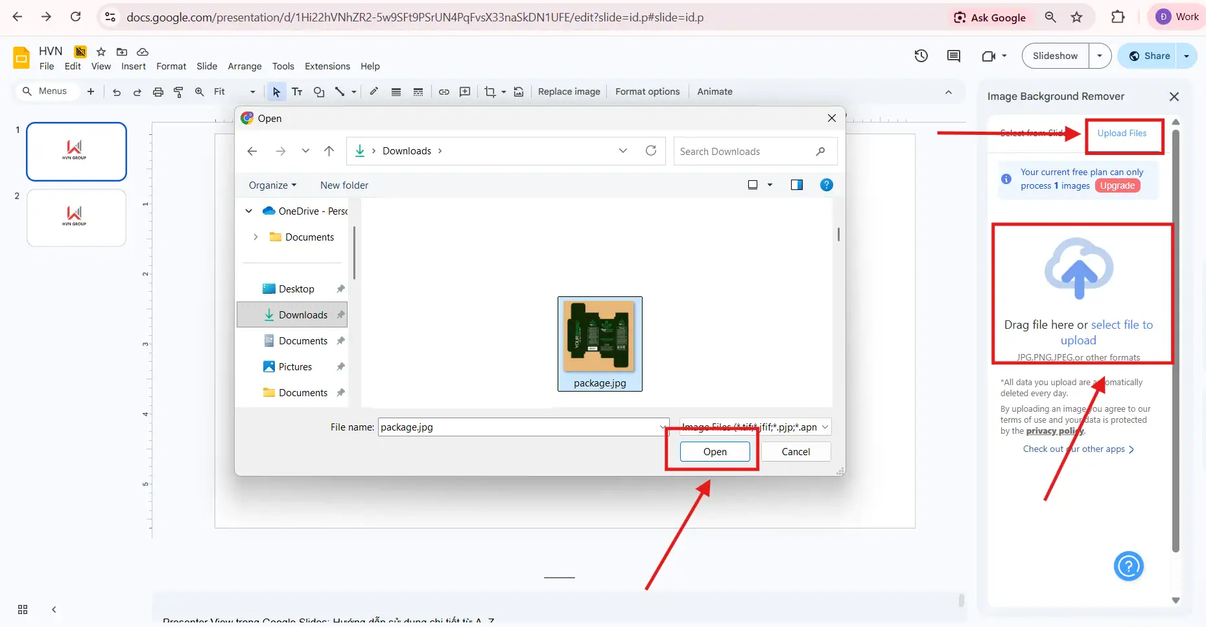Viewport: 1206px width, 627px height.
Task: Open the file type filter dropdown
Action: (755, 427)
